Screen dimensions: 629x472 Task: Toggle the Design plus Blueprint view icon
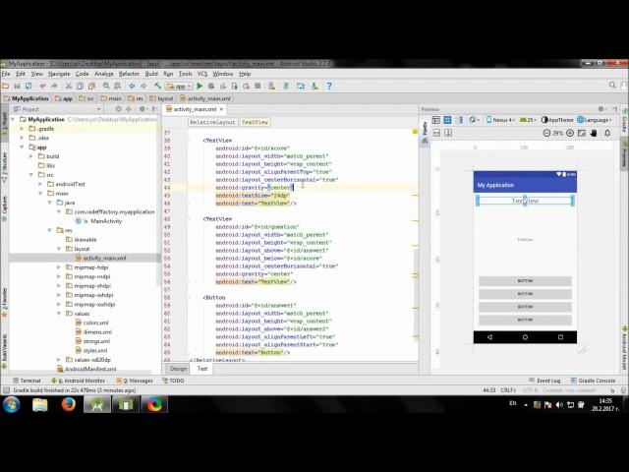tap(459, 120)
